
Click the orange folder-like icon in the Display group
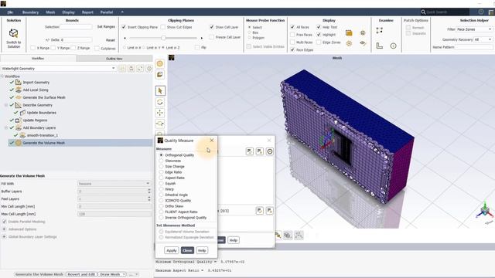[349, 32]
